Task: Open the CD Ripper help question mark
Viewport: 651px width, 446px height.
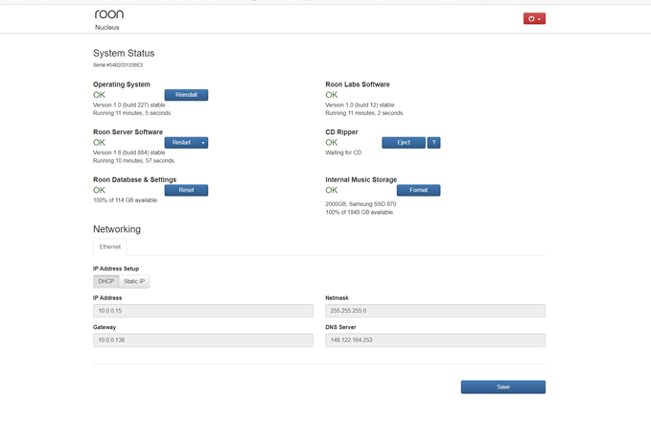Action: (433, 143)
